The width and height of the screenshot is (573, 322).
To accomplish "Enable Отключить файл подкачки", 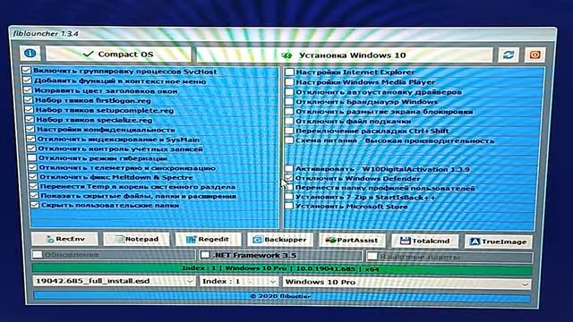I will tap(289, 121).
